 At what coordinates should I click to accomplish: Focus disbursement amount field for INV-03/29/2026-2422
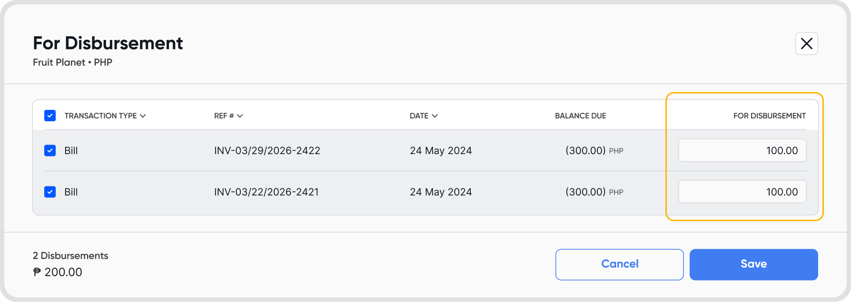tap(742, 151)
